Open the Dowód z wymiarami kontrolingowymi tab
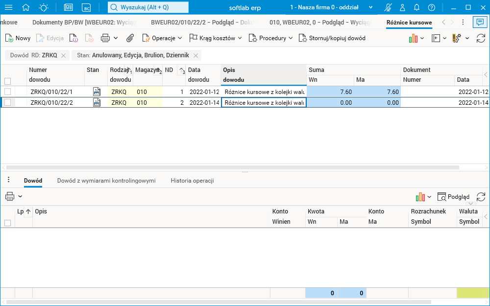 [x=106, y=181]
